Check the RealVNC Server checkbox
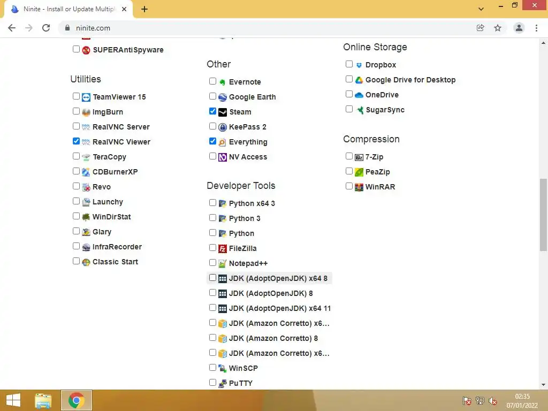The height and width of the screenshot is (411, 548). [x=76, y=126]
